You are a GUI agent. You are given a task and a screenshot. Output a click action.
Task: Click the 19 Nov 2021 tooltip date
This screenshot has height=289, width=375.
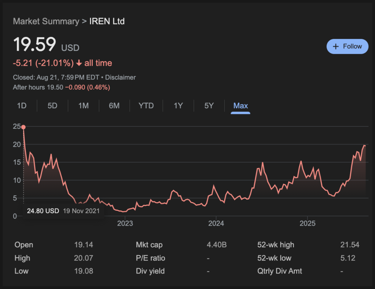tap(81, 211)
